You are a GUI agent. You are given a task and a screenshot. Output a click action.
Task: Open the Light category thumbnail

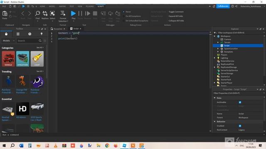click(37, 59)
